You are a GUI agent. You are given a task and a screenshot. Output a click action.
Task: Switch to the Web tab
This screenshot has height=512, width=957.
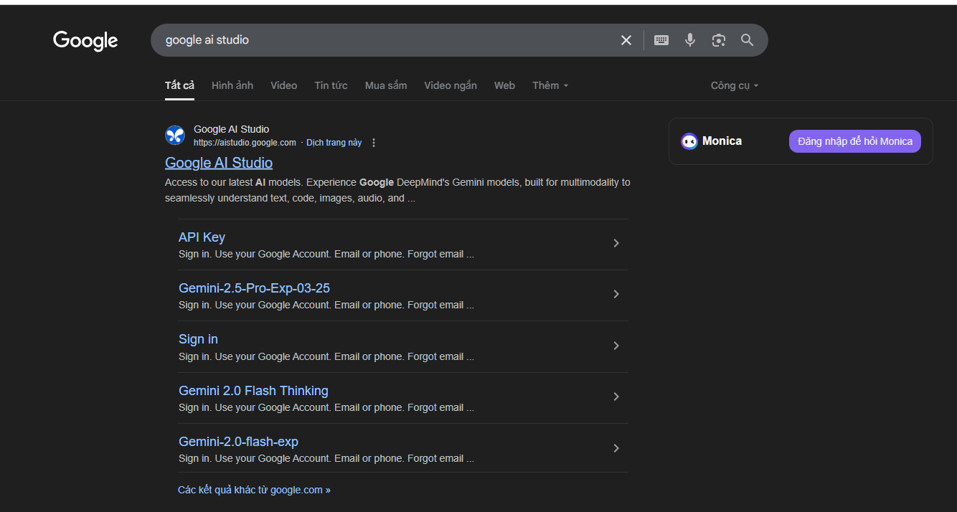tap(504, 85)
